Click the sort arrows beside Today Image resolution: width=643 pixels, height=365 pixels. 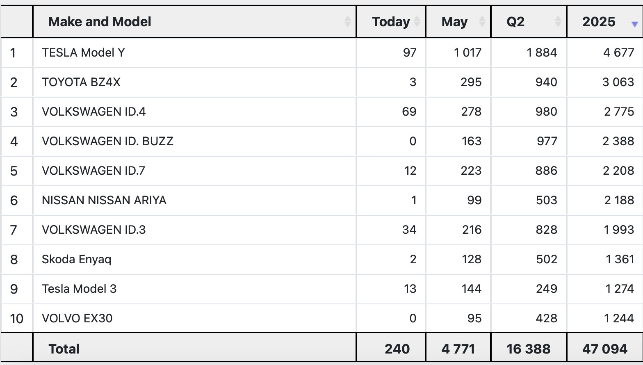[x=417, y=21]
